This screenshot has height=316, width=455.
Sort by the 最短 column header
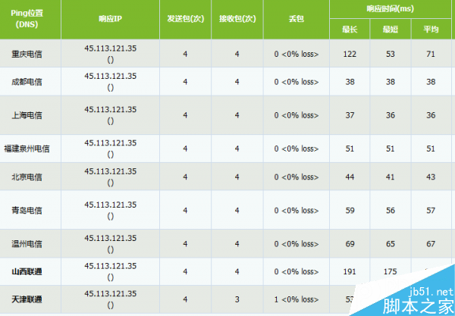click(391, 29)
